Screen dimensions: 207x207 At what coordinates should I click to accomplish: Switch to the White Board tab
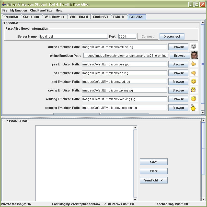(79, 17)
